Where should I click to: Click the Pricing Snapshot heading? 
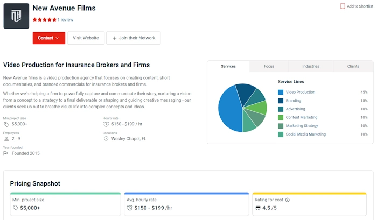[35, 183]
